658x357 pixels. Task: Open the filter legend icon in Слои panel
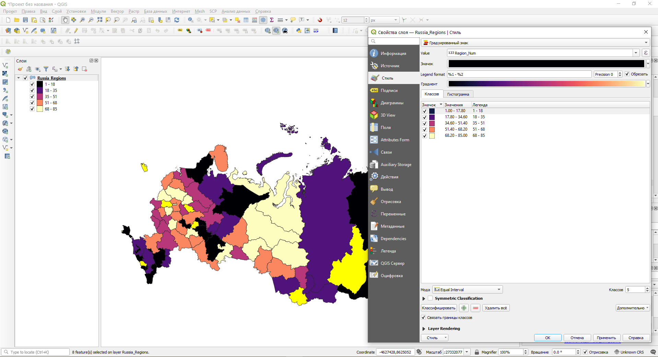pyautogui.click(x=46, y=69)
